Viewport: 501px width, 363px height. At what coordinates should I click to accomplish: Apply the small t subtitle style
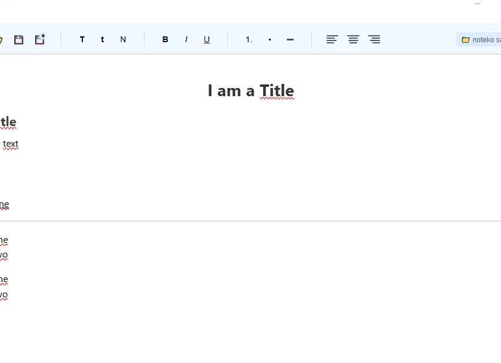[103, 39]
